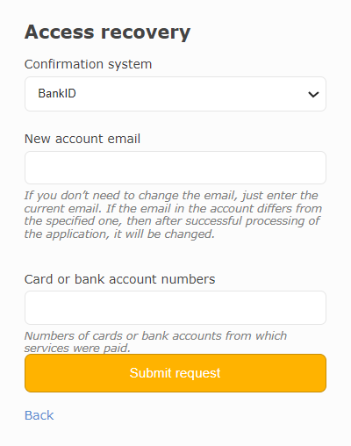Click the text 'the application, it will be changed.'
The image size is (351, 446).
coord(119,234)
